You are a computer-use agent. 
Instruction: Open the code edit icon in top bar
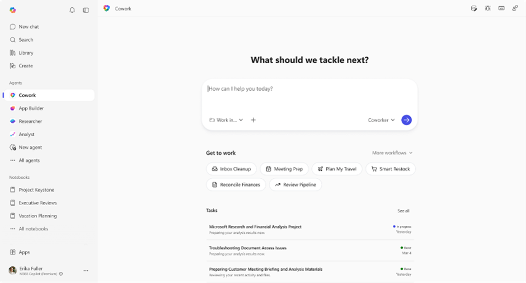click(474, 9)
